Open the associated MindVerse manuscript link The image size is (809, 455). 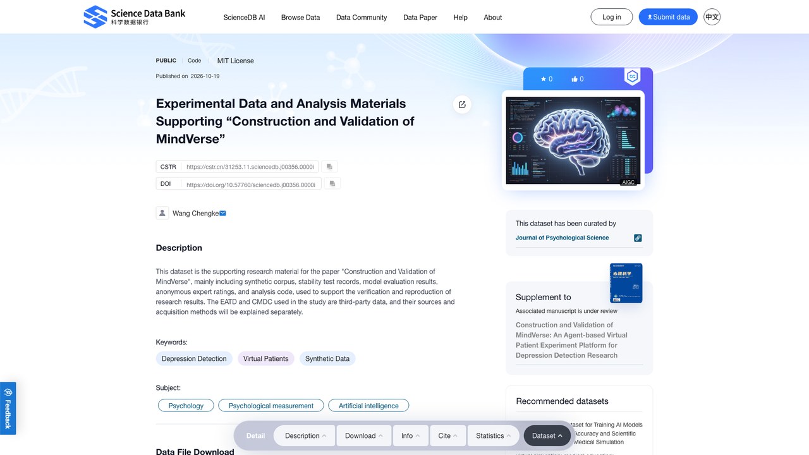tap(572, 340)
